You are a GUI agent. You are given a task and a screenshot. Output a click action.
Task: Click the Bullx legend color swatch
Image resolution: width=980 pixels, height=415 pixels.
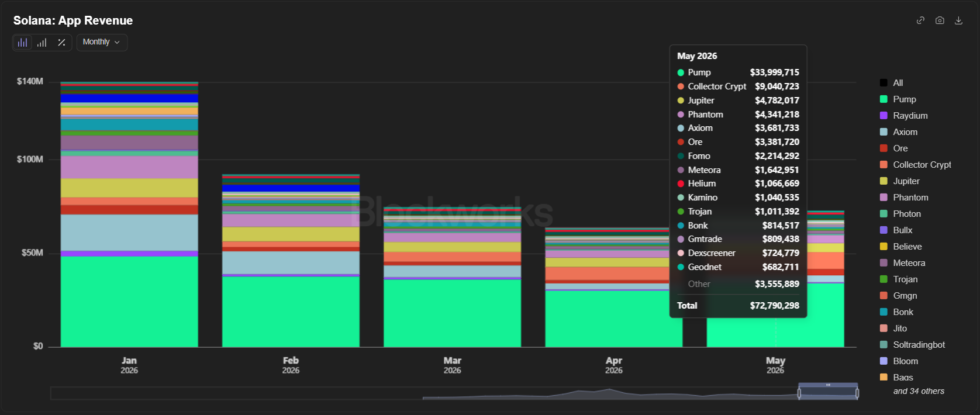(x=884, y=230)
